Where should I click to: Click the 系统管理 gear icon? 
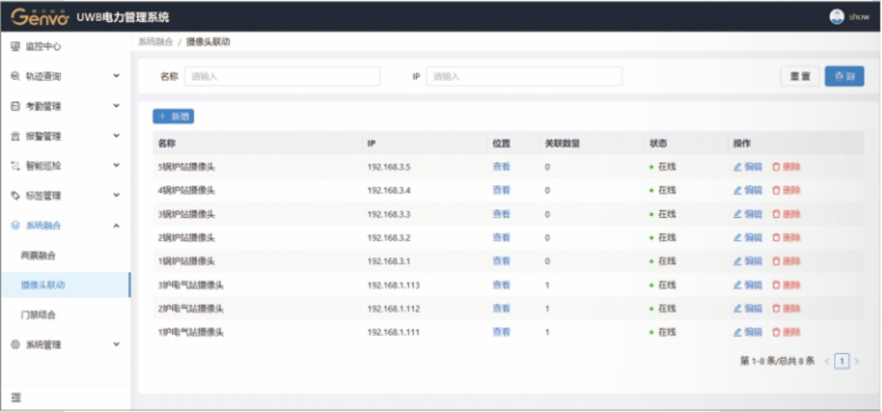pyautogui.click(x=16, y=344)
